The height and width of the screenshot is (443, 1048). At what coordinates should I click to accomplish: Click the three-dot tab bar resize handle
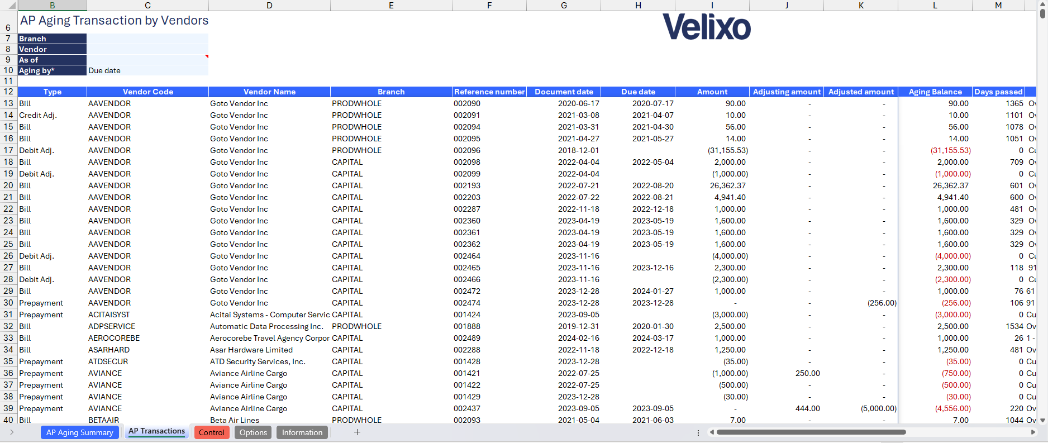tap(698, 432)
